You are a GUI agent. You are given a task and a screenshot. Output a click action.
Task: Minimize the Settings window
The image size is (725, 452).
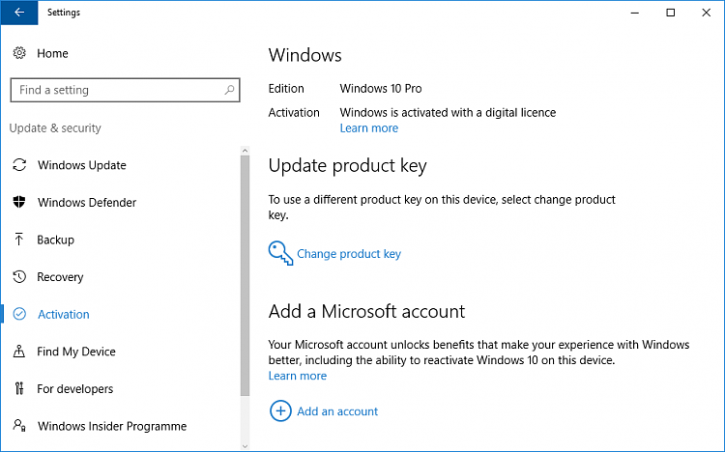click(635, 13)
